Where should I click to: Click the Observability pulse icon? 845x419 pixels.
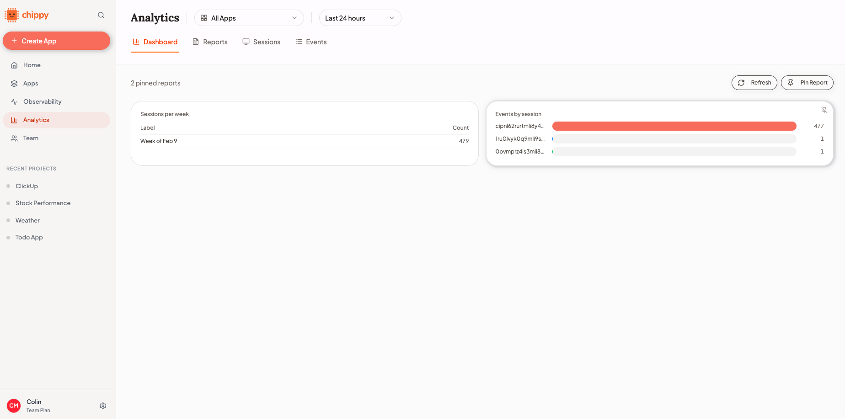pos(14,101)
